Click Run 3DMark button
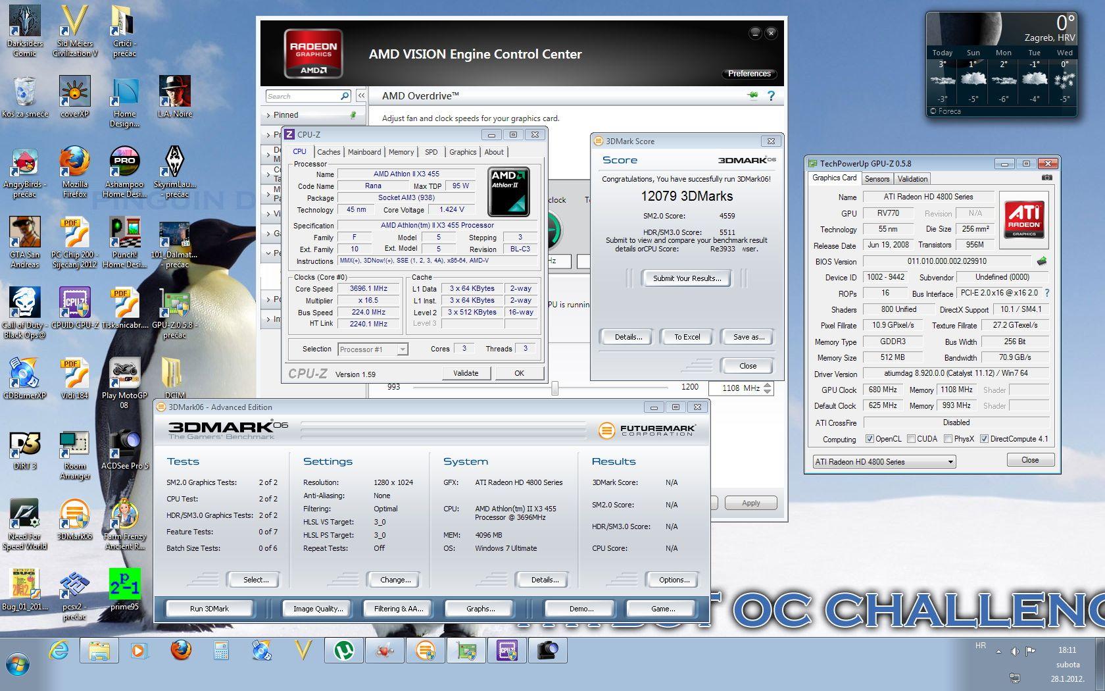Image resolution: width=1105 pixels, height=691 pixels. tap(209, 609)
